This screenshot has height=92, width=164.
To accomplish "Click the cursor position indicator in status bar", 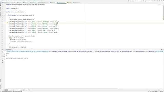I will pos(148,91).
